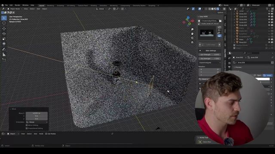Click the Area light type button
This screenshot has height=154, width=275.
tap(267, 75)
